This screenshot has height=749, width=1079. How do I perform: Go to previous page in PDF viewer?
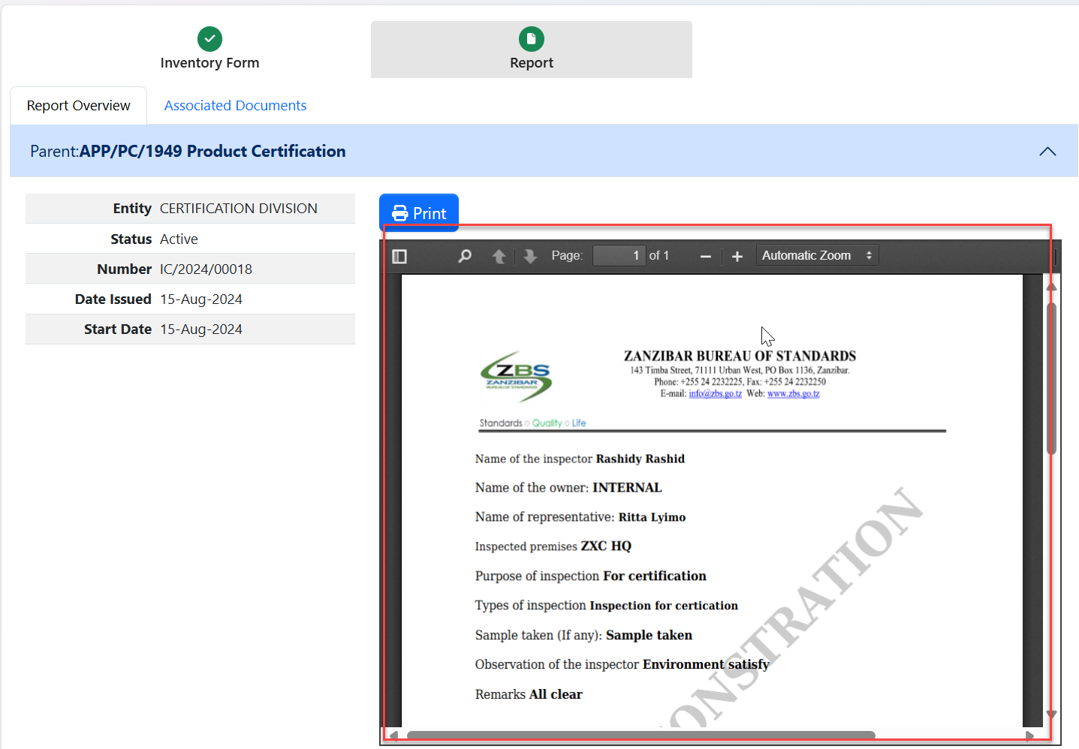499,257
